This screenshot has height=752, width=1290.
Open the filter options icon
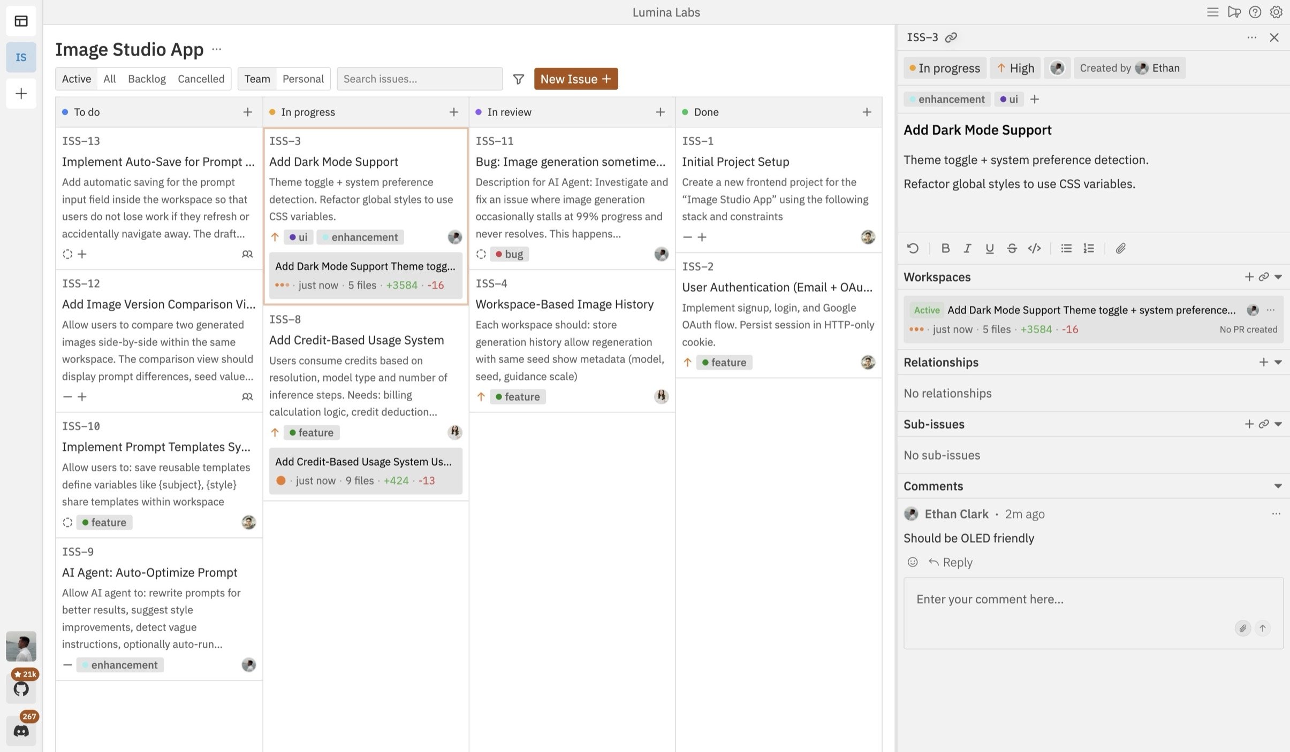pyautogui.click(x=518, y=79)
